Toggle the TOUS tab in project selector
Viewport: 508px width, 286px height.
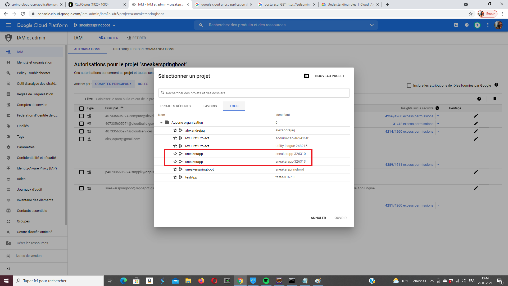pos(234,106)
